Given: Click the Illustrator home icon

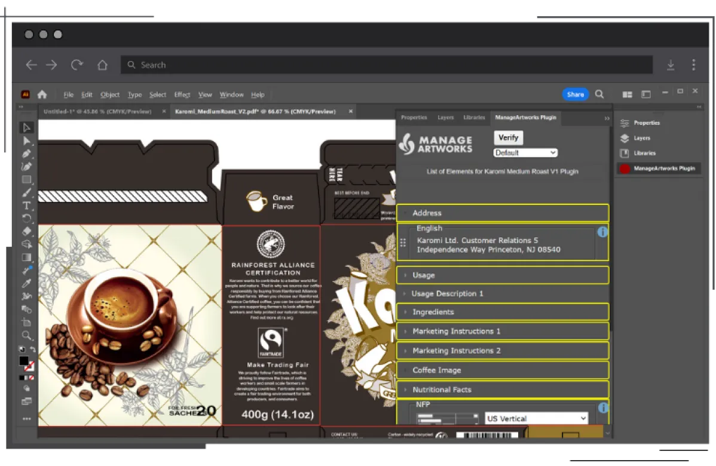Looking at the screenshot, I should pyautogui.click(x=42, y=94).
